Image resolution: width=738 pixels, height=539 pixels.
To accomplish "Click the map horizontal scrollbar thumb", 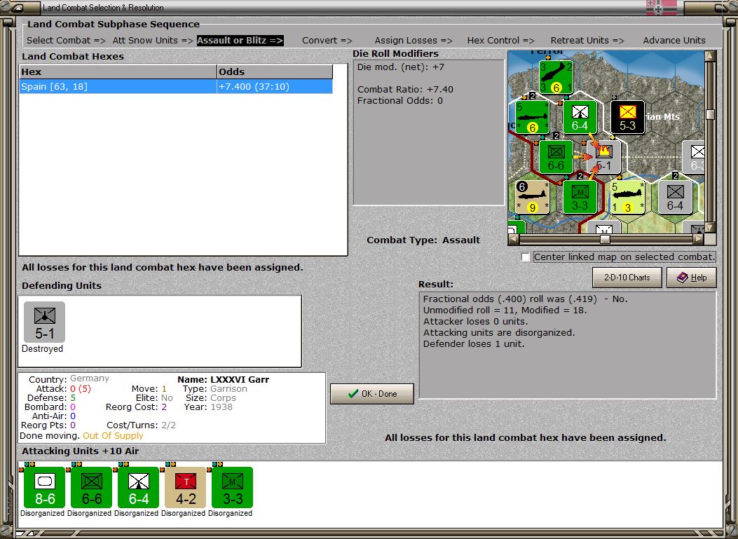I will 605,239.
